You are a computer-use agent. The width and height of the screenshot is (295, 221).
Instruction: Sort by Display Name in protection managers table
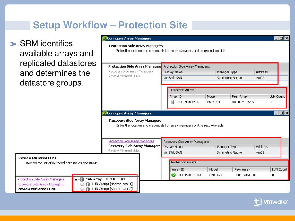point(188,72)
